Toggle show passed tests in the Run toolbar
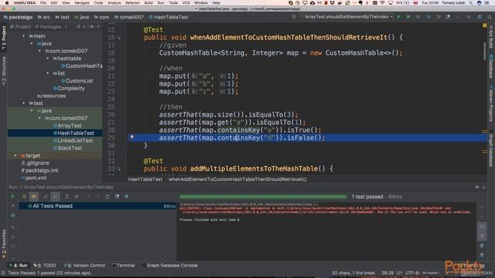Screen dimensions: 495x278 point(24,196)
